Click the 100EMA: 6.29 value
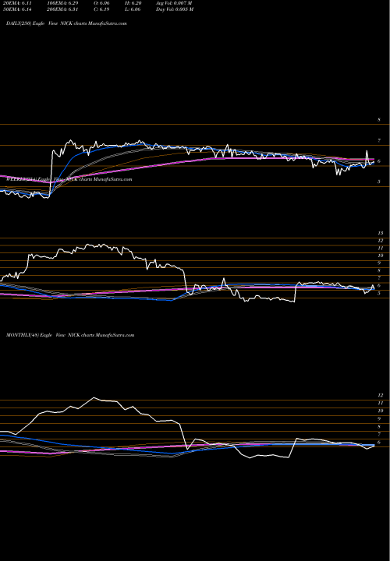The height and width of the screenshot is (561, 390). tap(62, 3)
